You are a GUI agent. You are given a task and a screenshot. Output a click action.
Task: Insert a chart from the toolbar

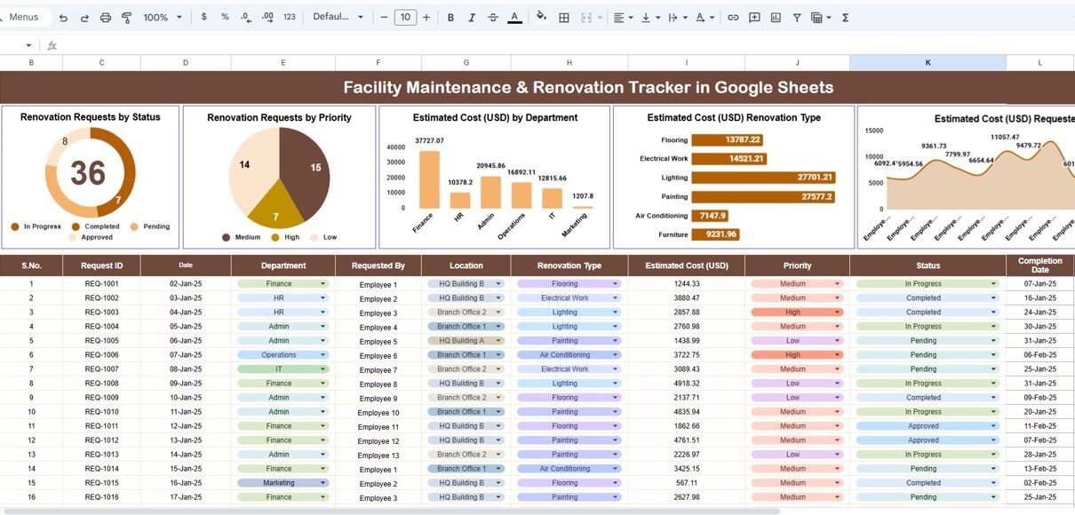pyautogui.click(x=776, y=18)
